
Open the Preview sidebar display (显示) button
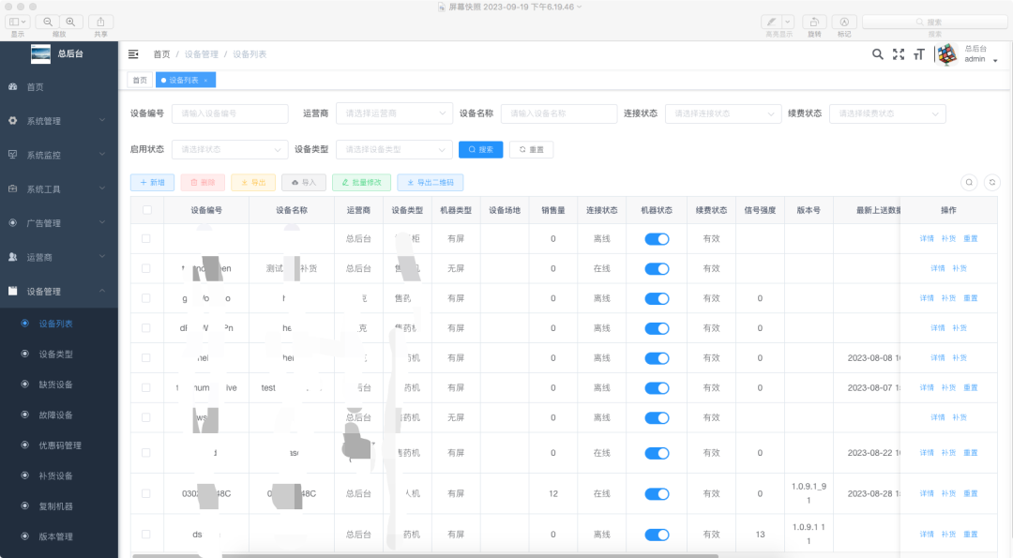click(x=18, y=22)
